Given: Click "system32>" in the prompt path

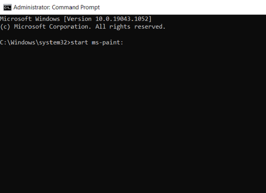Looking at the screenshot, I should click(x=55, y=42).
